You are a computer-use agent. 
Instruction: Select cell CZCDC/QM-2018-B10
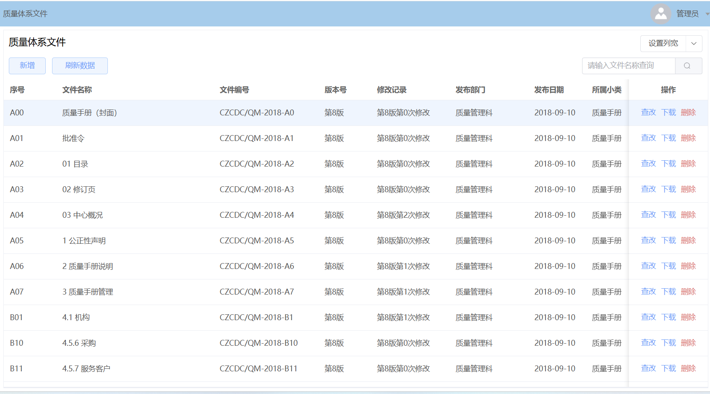click(258, 343)
